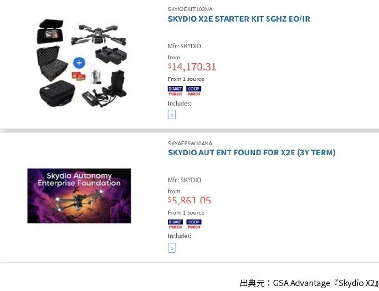
Task: Open the Skydio Autonomy Enterprise Foundation banner image
Action: [x=79, y=196]
